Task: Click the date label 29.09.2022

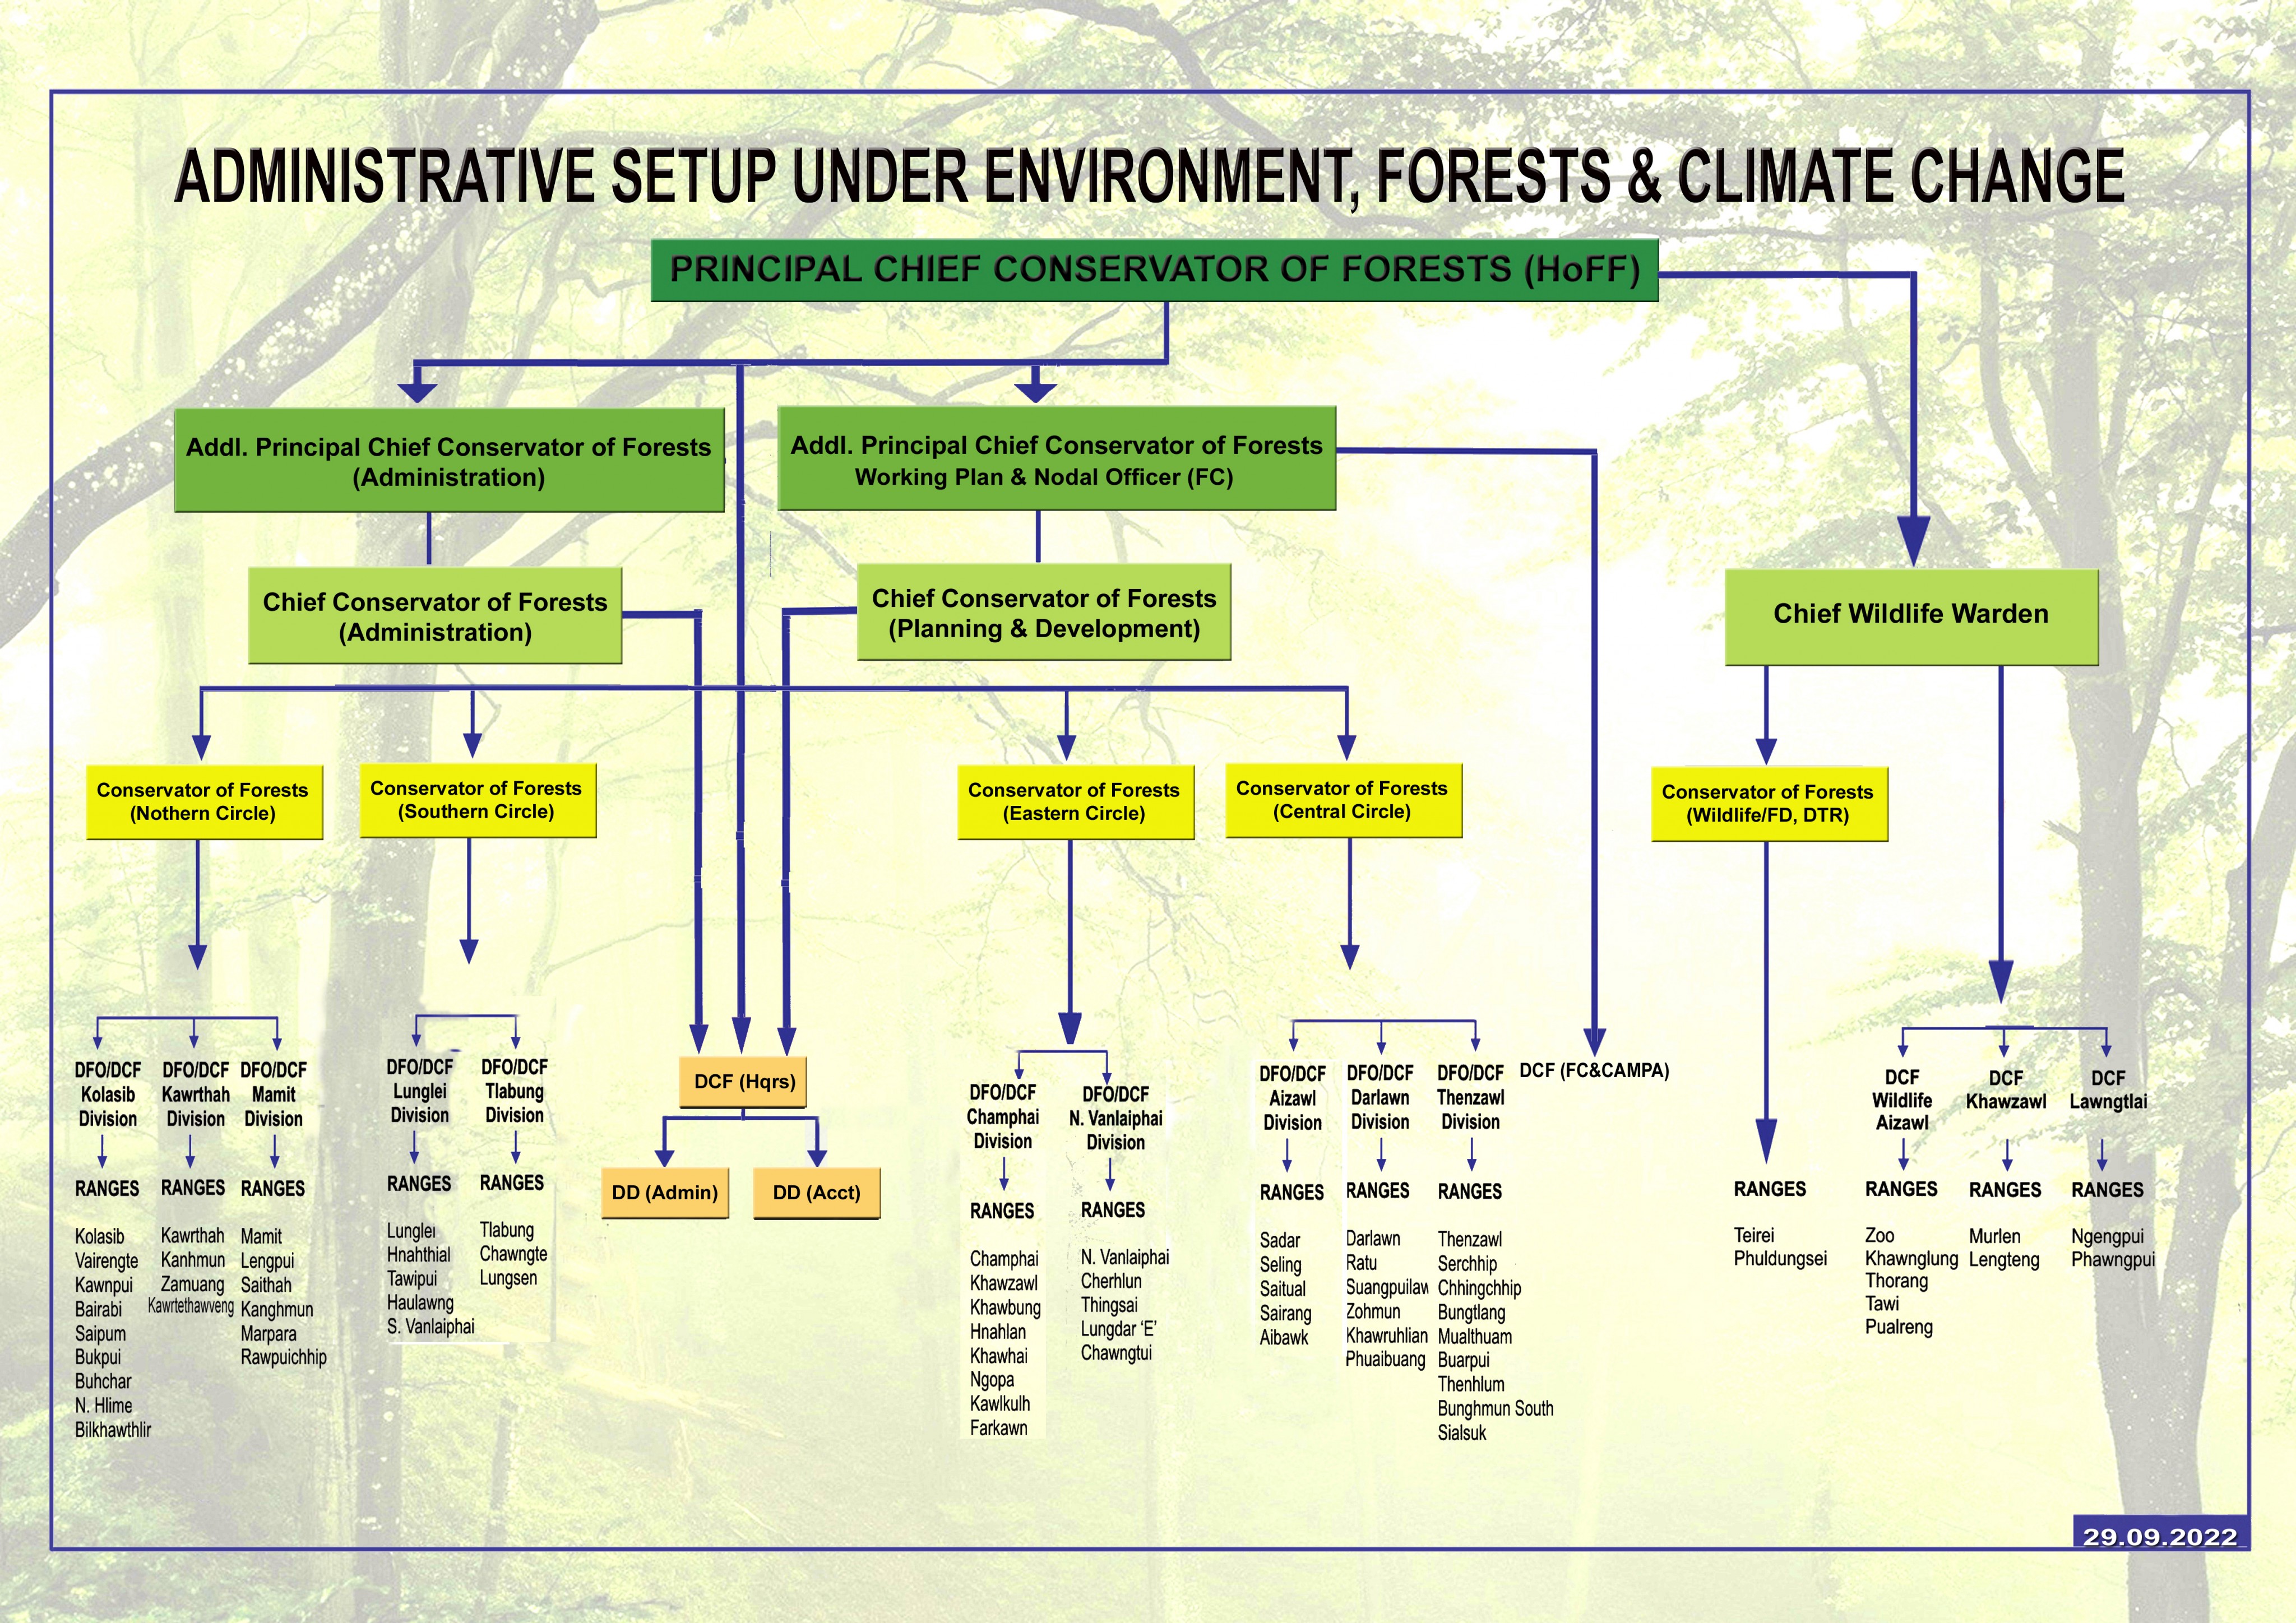Action: coord(2160,1537)
